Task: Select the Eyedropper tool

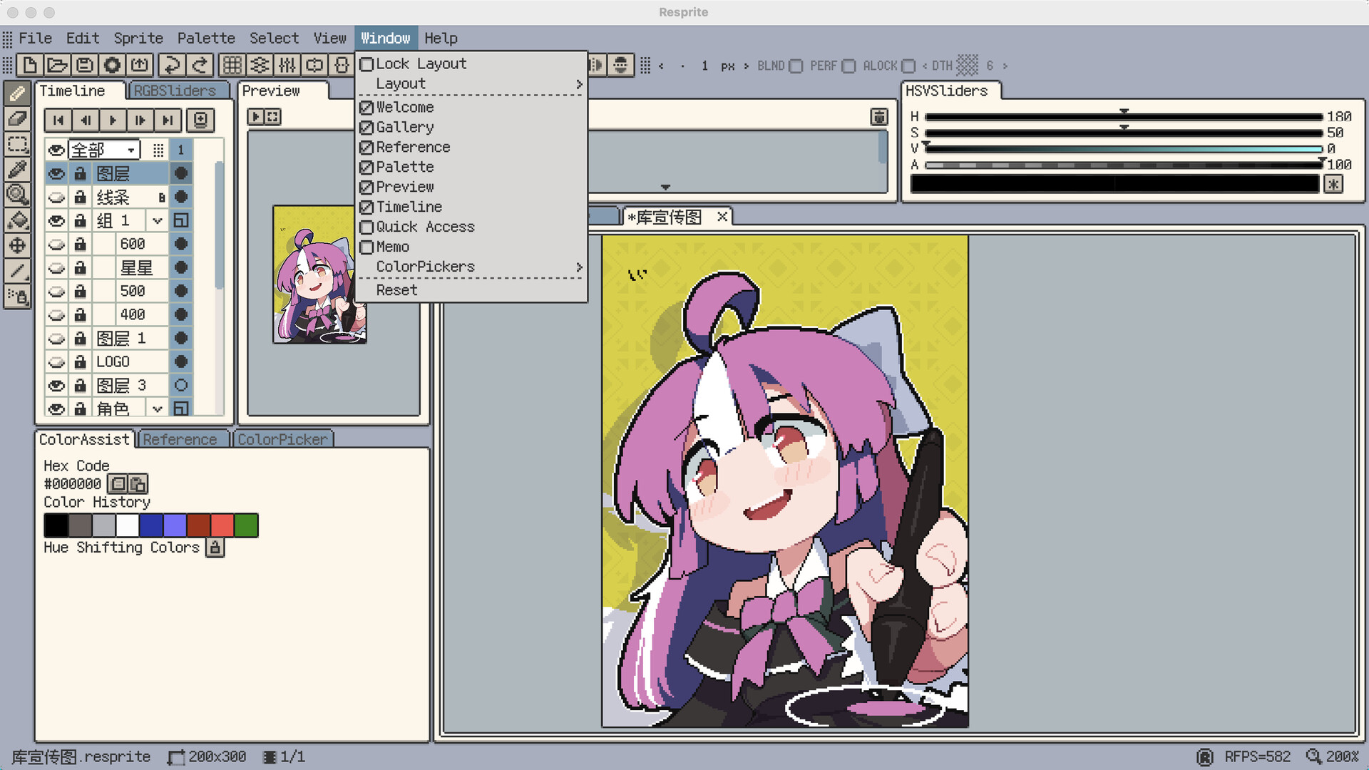Action: tap(17, 169)
